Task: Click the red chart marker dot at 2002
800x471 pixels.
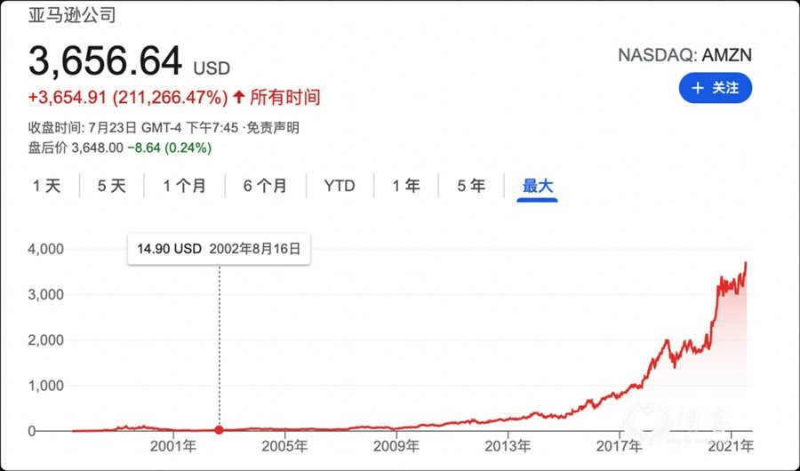Action: [219, 430]
